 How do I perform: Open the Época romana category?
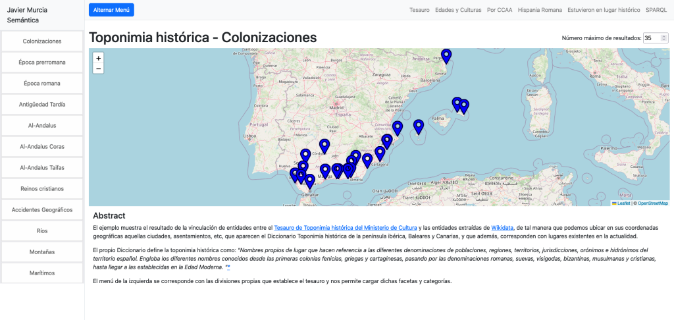(x=42, y=84)
